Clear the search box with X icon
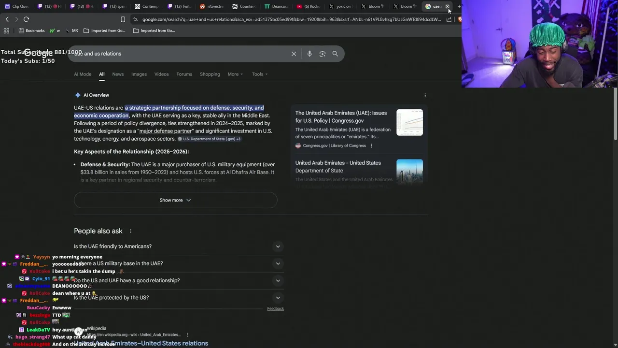Image resolution: width=618 pixels, height=348 pixels. click(294, 54)
